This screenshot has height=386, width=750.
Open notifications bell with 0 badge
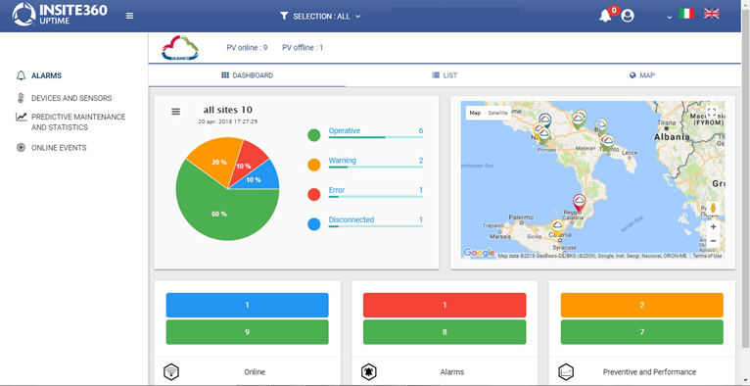[x=606, y=15]
